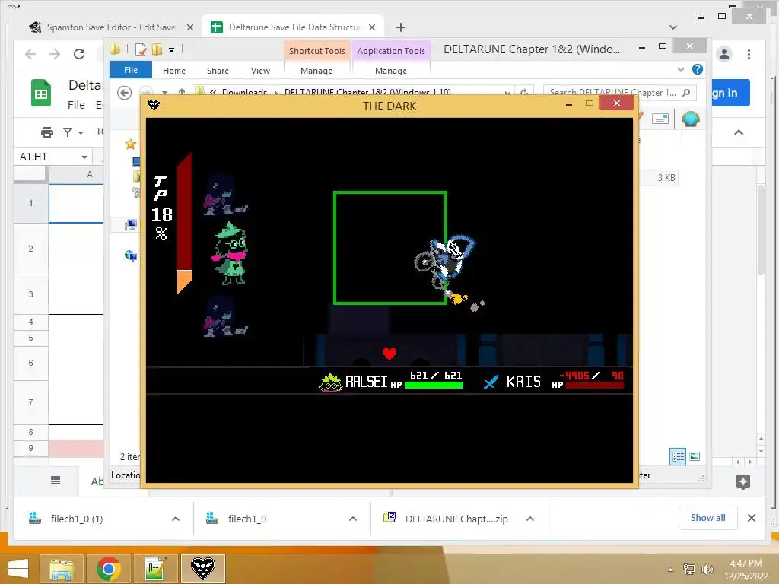Reload the Chrome page
Viewport: 779px width, 584px height.
(79, 54)
